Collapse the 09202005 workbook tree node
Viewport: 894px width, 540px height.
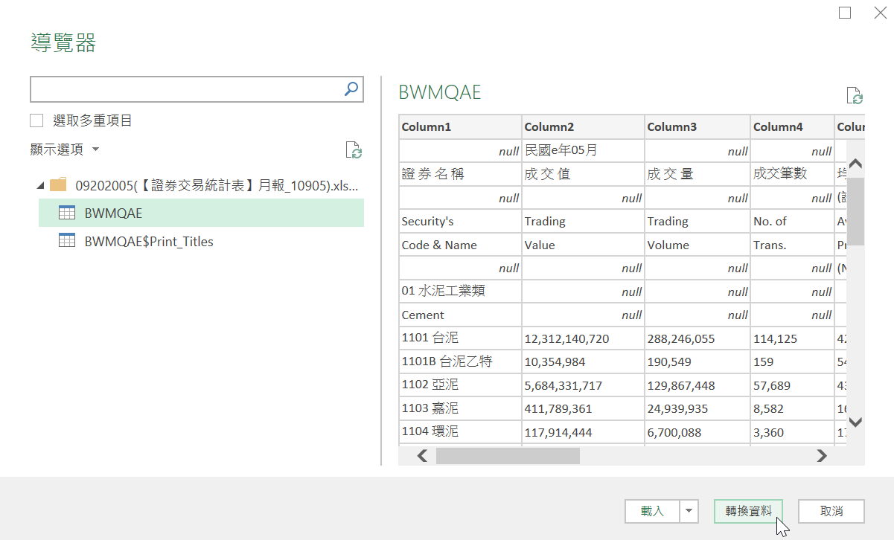pyautogui.click(x=39, y=185)
